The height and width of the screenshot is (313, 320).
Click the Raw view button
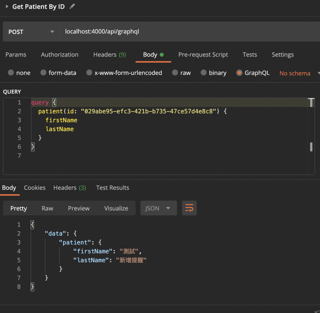(47, 208)
